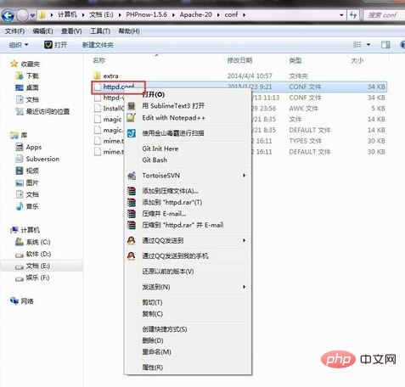Click the Notepad++ icon in context menu
This screenshot has width=405, height=387.
click(x=131, y=118)
